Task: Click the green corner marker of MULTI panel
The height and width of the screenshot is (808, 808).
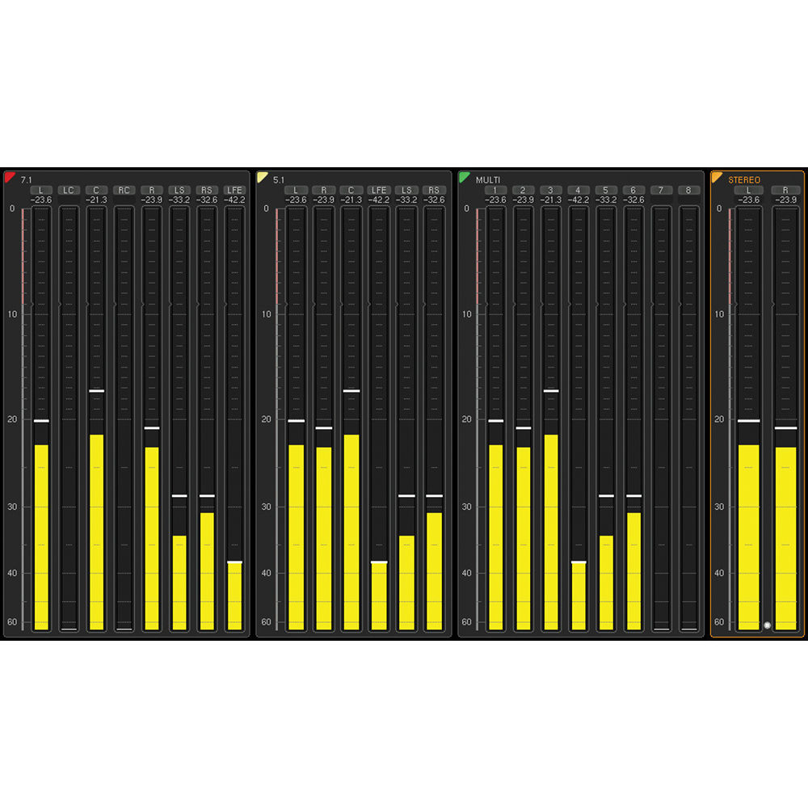Action: (x=464, y=177)
